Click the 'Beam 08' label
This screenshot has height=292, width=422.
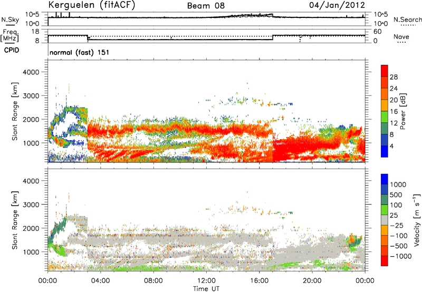[x=206, y=6]
